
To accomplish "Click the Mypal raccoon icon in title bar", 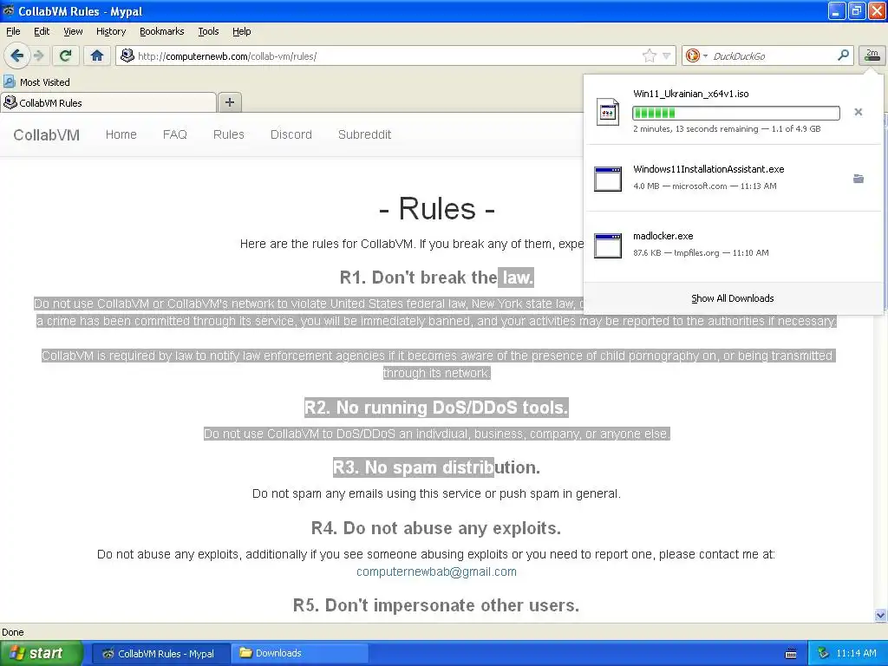I will click(8, 10).
